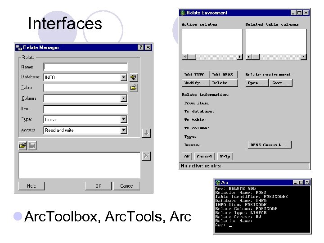Viewport: 324px width, 243px height.
Task: Click OK in the Relate Manager dialog
Action: (99, 186)
